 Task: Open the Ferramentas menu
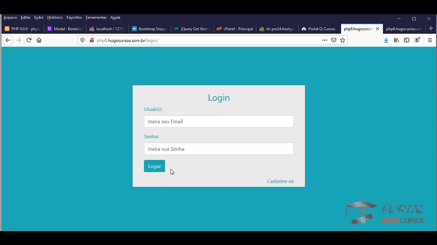pyautogui.click(x=96, y=17)
